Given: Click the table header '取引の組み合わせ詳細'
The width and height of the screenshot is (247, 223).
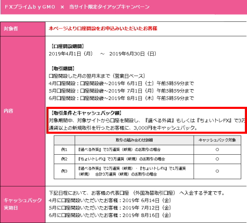Looking at the screenshot, I should [x=134, y=140].
